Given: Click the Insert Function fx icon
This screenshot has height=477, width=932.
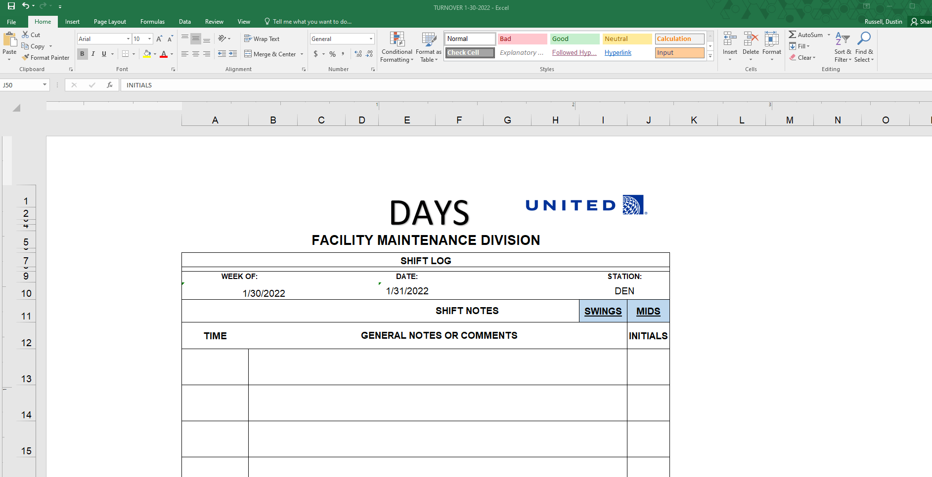Looking at the screenshot, I should point(110,85).
